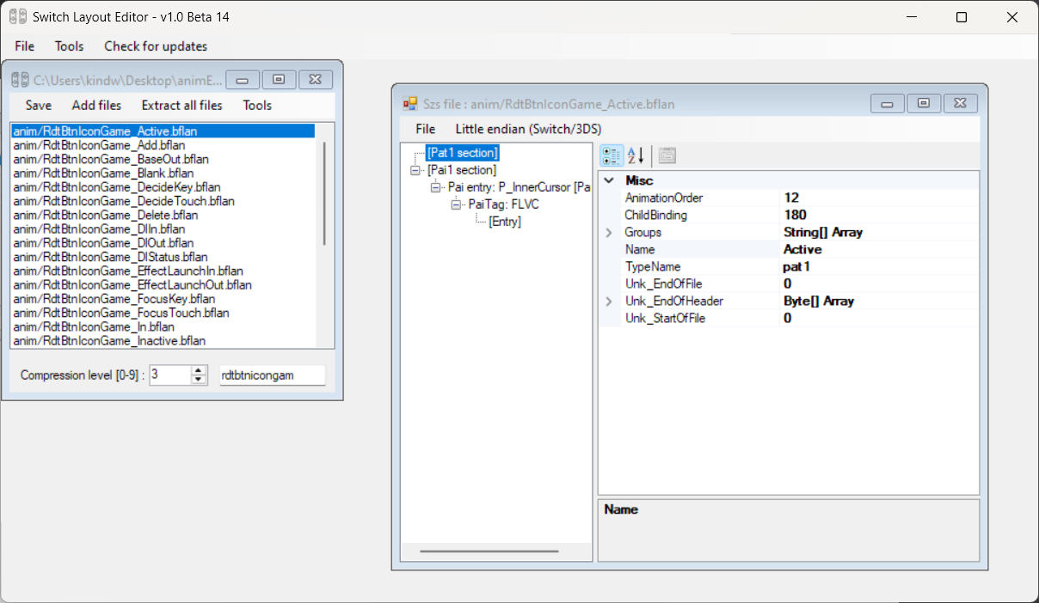This screenshot has width=1039, height=603.
Task: Increase the compression level with up arrow
Action: 200,371
